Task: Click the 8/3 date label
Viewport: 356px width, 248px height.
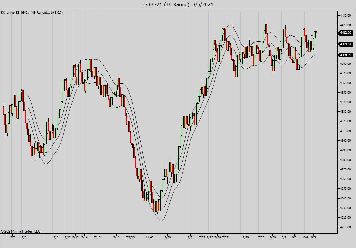Action: (294, 237)
